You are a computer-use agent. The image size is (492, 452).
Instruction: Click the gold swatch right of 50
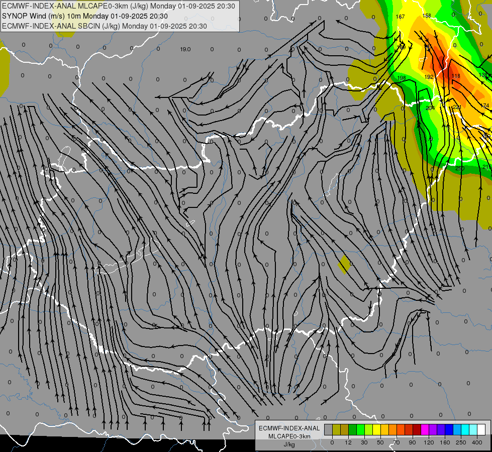[384, 429]
